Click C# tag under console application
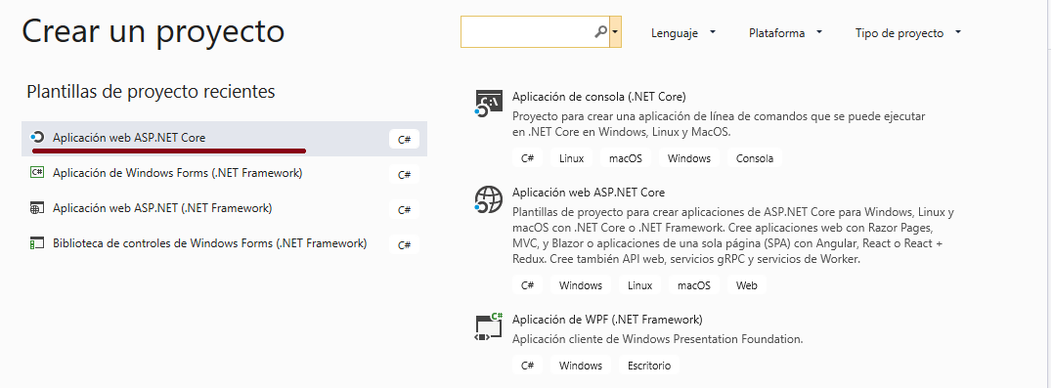This screenshot has width=1054, height=389. pyautogui.click(x=527, y=158)
